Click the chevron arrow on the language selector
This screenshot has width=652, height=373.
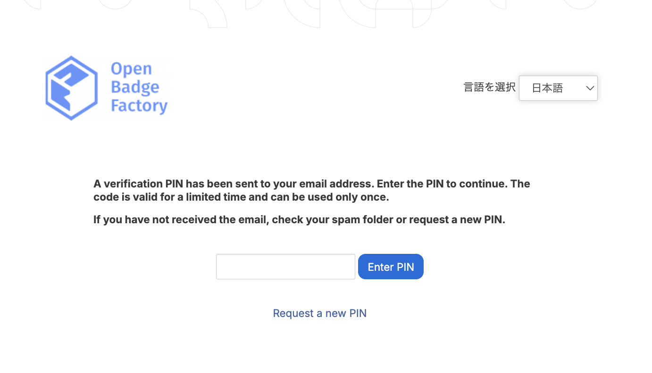(x=590, y=88)
